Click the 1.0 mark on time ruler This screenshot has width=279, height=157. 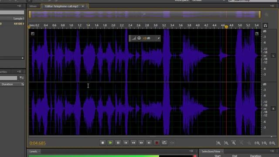pyautogui.click(x=71, y=25)
